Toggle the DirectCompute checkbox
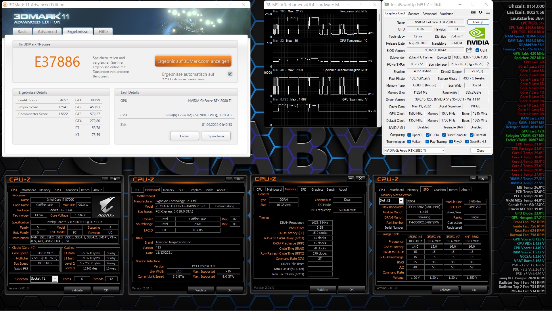Screen dimensions: 552x311 [x=444, y=135]
